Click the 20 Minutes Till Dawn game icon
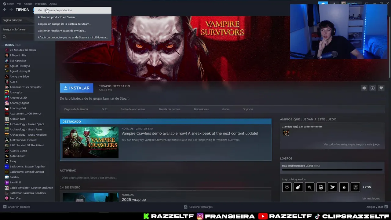 (x=7, y=50)
